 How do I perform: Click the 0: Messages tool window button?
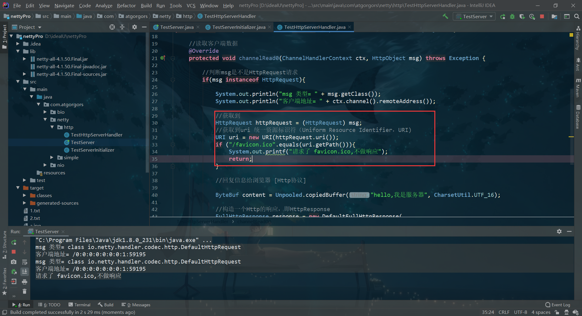point(136,305)
